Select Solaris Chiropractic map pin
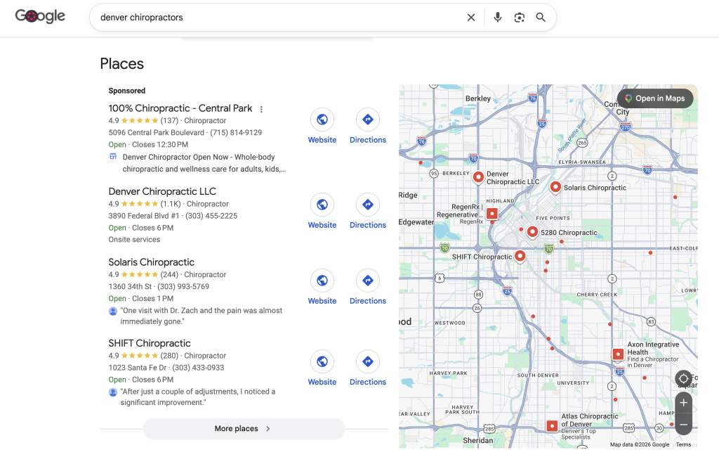 tap(555, 188)
